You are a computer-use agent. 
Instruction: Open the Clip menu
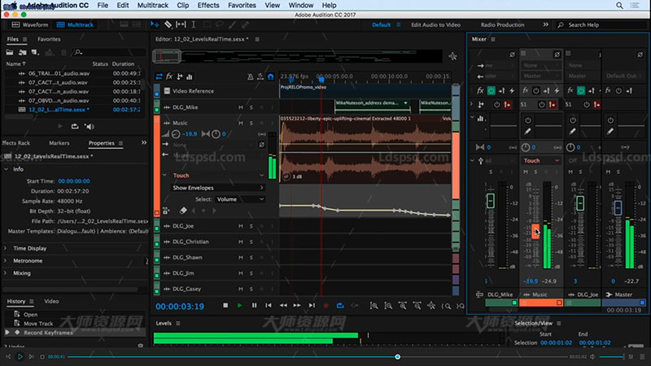pyautogui.click(x=182, y=6)
